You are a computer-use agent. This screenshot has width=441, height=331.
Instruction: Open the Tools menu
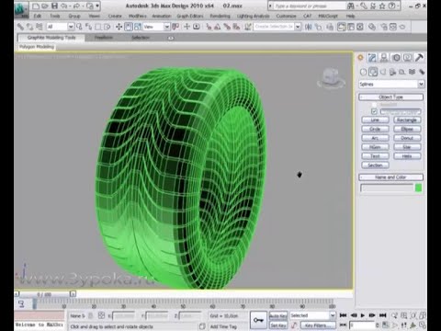click(x=55, y=16)
